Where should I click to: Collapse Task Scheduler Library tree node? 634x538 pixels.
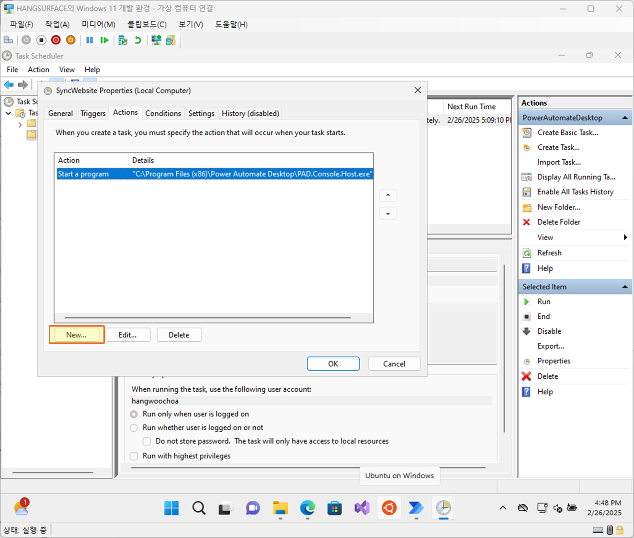pos(9,113)
